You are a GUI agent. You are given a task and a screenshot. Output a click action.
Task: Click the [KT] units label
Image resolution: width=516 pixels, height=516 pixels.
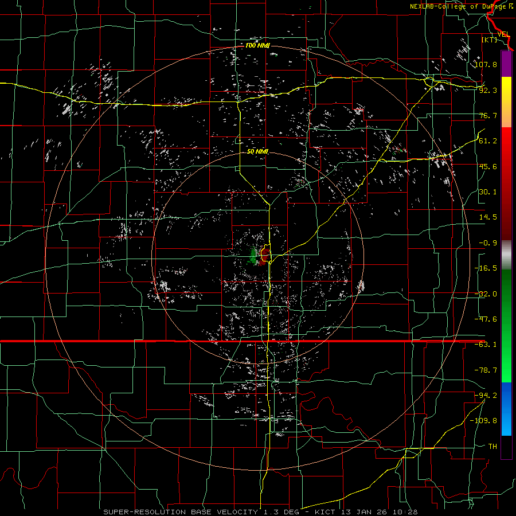point(490,40)
